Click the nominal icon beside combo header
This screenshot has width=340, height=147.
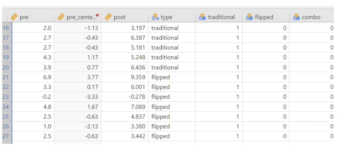[297, 17]
